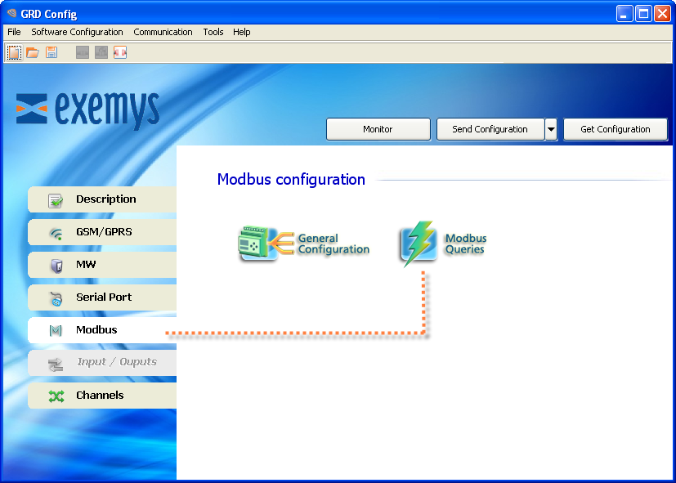Switch to the Serial Port section
This screenshot has width=676, height=483.
coord(102,297)
